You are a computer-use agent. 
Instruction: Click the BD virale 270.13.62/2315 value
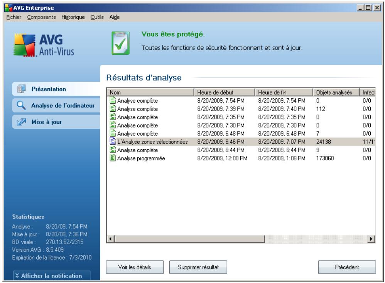tap(65, 242)
